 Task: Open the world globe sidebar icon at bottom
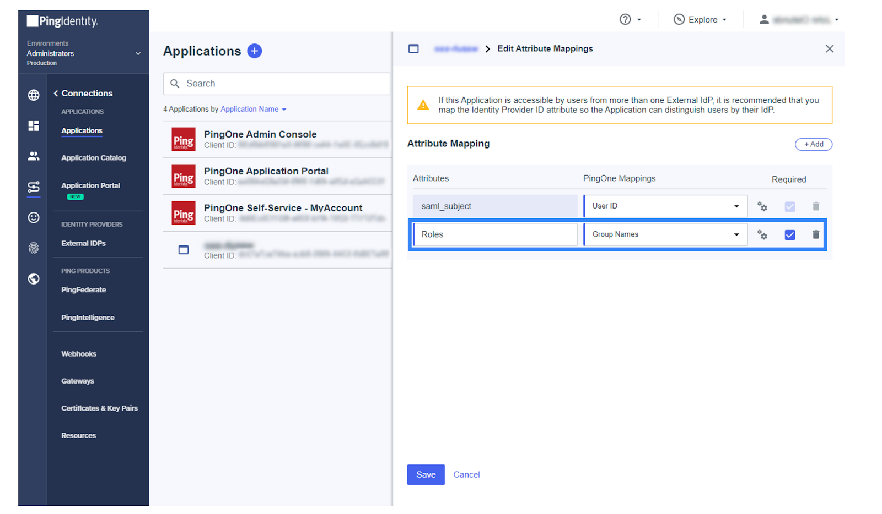click(x=34, y=278)
